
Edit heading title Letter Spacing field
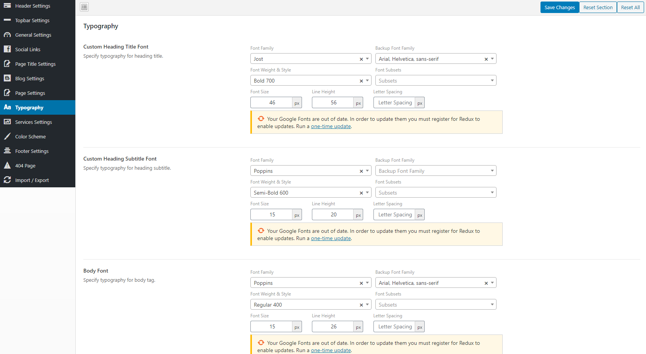coord(395,102)
